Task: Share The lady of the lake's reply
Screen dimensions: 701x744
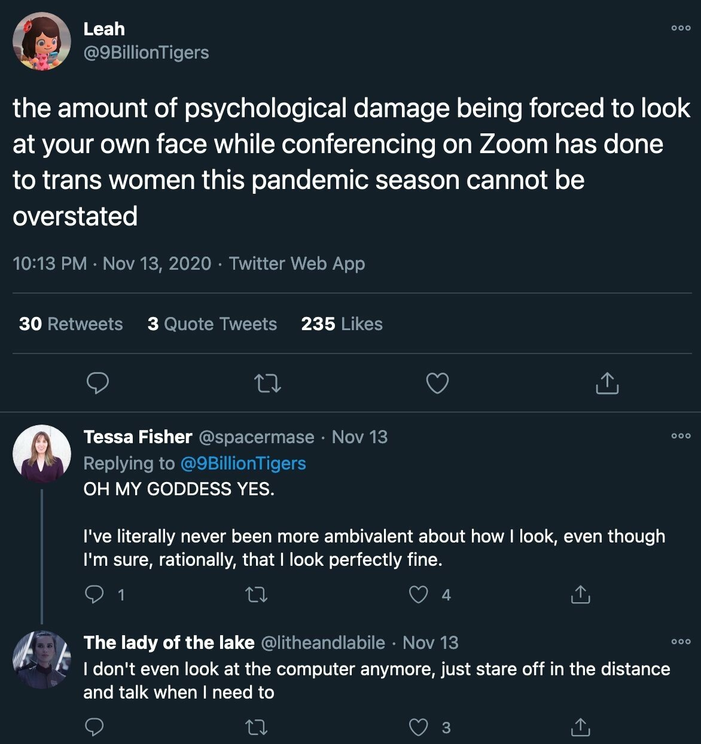Action: [x=580, y=727]
